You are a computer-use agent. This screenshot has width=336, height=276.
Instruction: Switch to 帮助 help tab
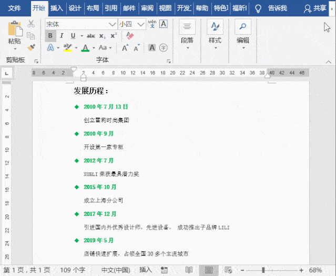[202, 8]
